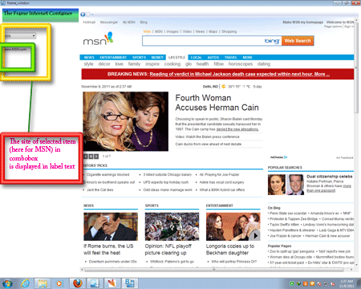Open the horoscopes lifestyle sublink

[x=241, y=64]
